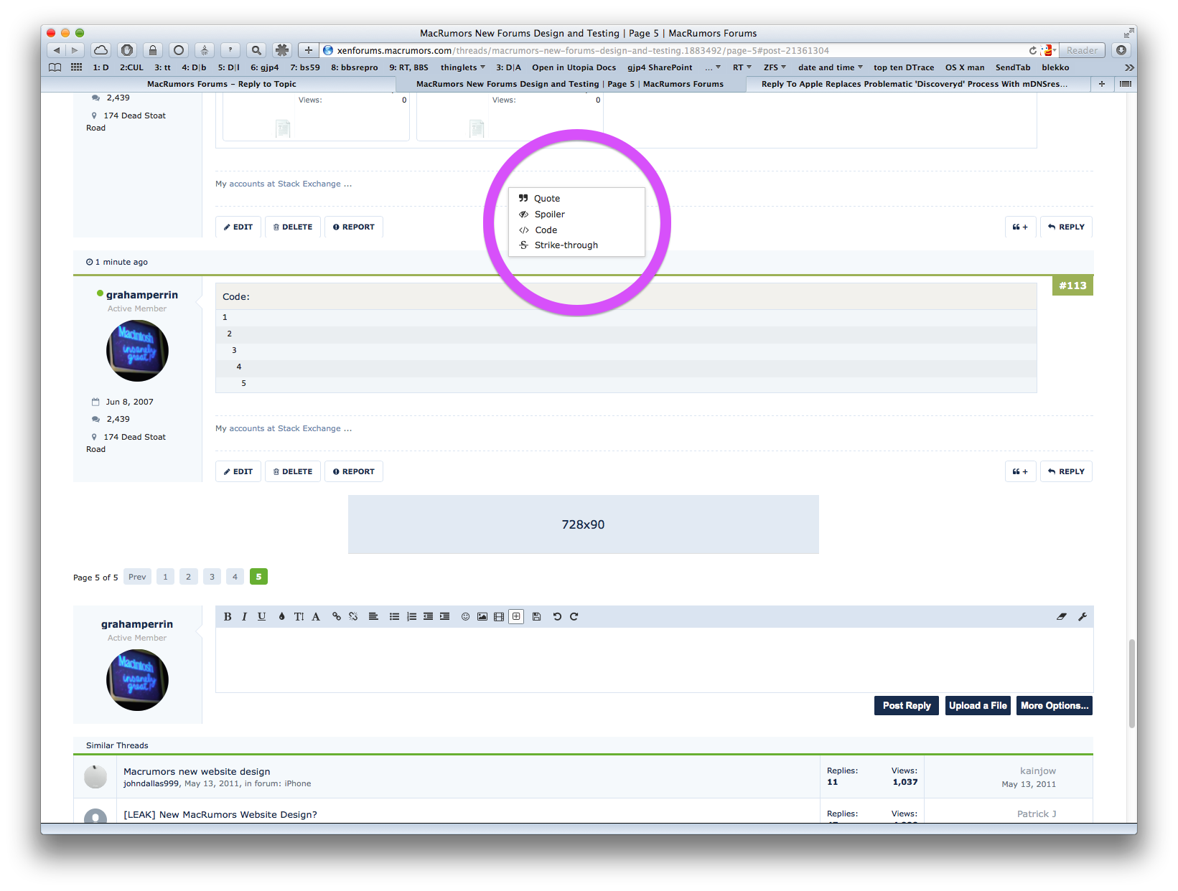Click the Prev page link
This screenshot has height=891, width=1178.
tap(137, 577)
